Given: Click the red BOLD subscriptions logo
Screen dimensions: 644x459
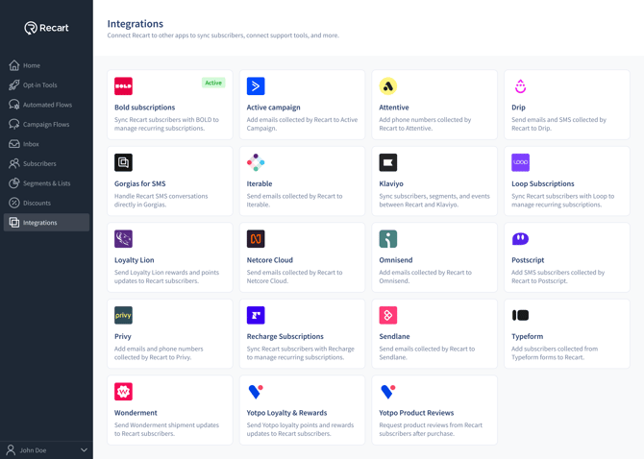Looking at the screenshot, I should (123, 86).
